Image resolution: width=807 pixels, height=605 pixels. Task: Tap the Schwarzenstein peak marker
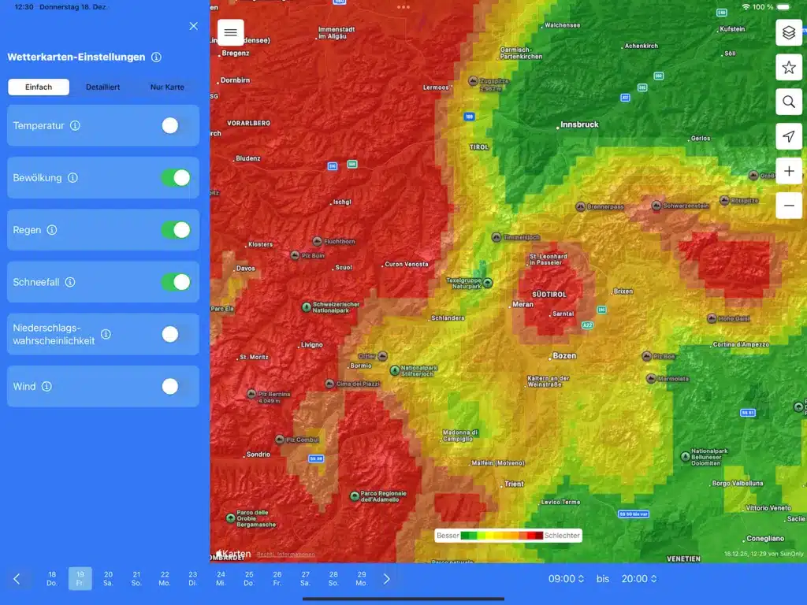[656, 206]
